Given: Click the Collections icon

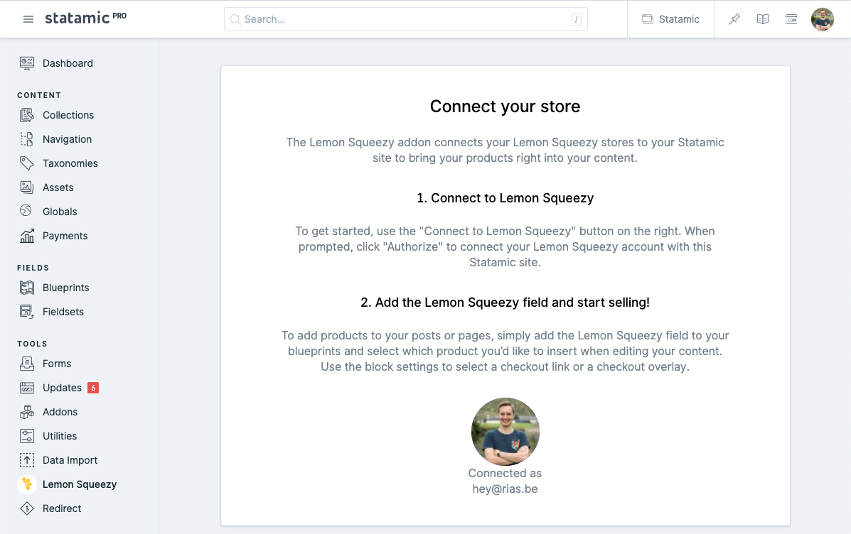Looking at the screenshot, I should pyautogui.click(x=26, y=115).
